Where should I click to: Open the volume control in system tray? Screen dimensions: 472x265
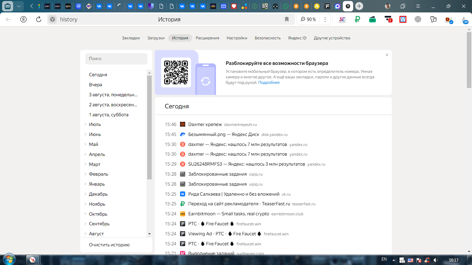click(x=436, y=260)
